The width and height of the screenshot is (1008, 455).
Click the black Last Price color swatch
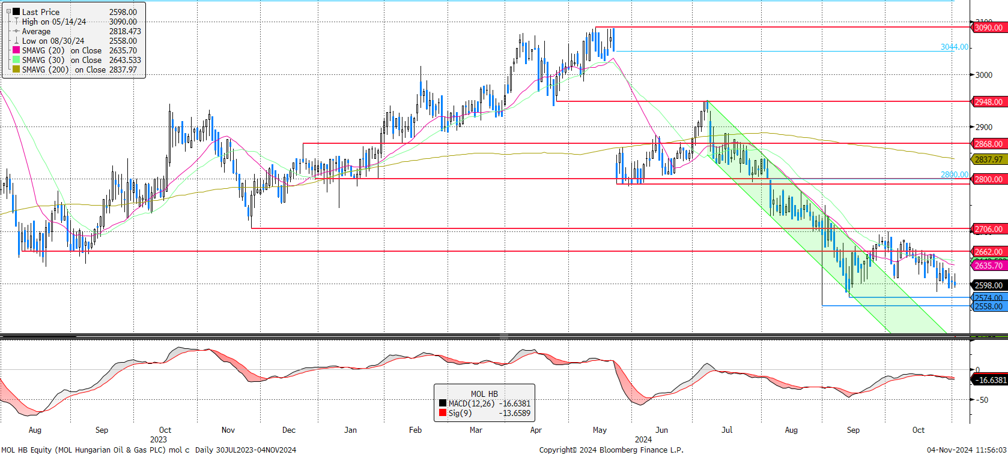16,11
